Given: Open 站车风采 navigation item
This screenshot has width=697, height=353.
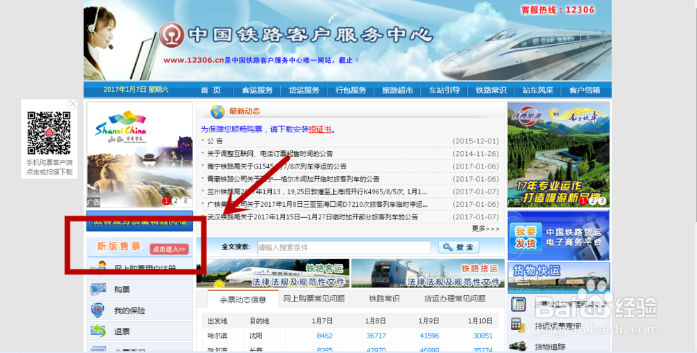Looking at the screenshot, I should click(x=538, y=90).
